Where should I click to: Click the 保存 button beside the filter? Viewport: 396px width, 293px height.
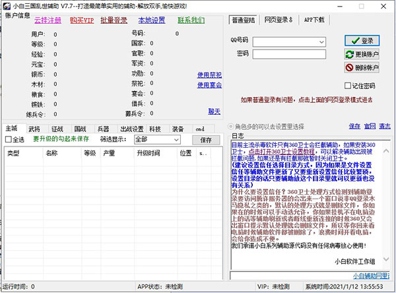pos(206,140)
